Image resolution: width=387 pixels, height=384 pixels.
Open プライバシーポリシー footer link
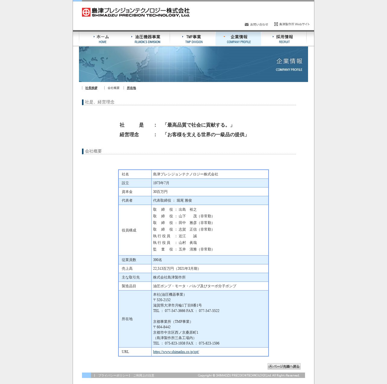coord(113,376)
